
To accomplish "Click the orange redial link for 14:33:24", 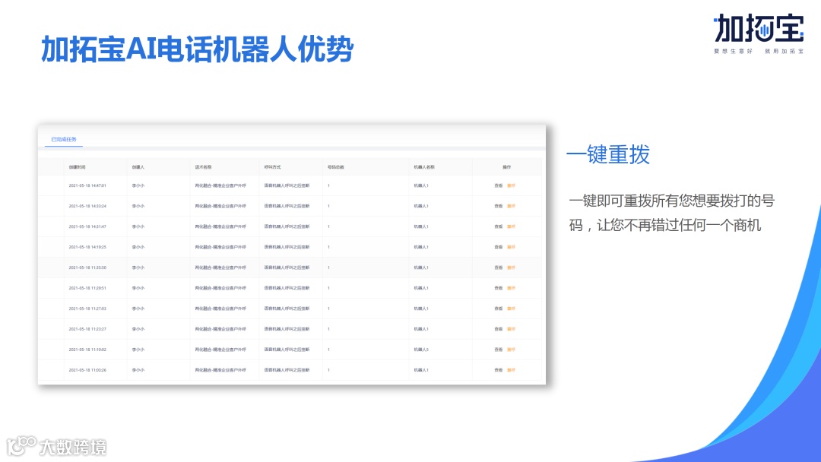I will [511, 206].
